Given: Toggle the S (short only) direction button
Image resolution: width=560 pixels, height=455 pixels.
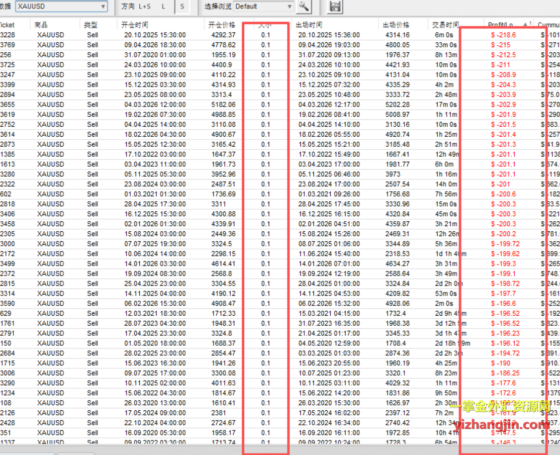Looking at the screenshot, I should (182, 6).
